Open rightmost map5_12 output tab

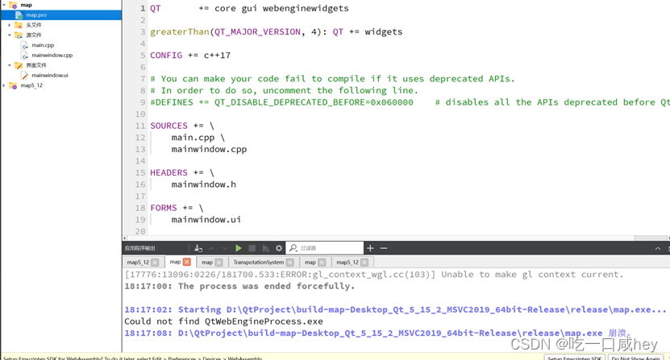point(347,263)
